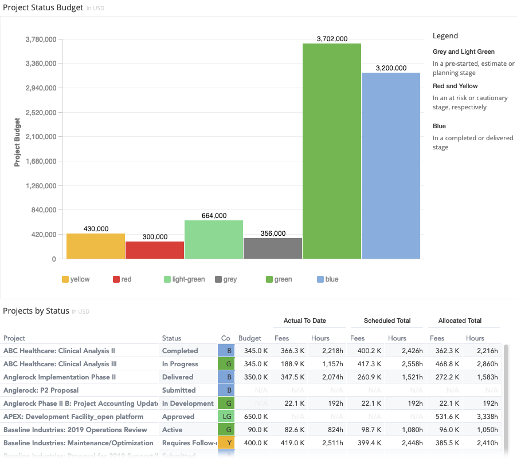
Task: Select the green bar labeled 3,702,000
Action: click(332, 151)
